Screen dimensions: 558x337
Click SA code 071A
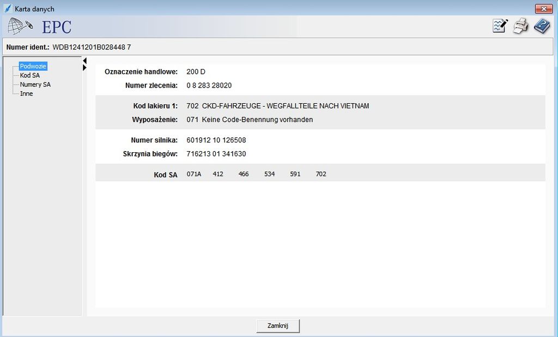point(194,174)
